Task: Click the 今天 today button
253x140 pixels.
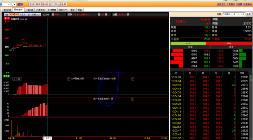Action: [x=249, y=14]
